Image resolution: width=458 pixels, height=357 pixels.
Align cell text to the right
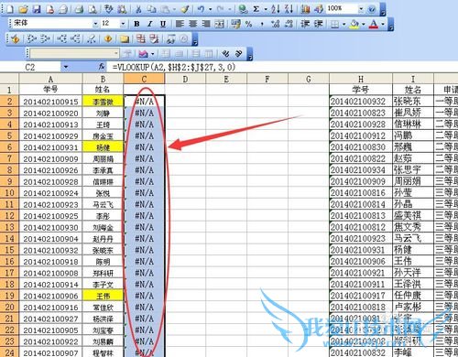(206, 24)
